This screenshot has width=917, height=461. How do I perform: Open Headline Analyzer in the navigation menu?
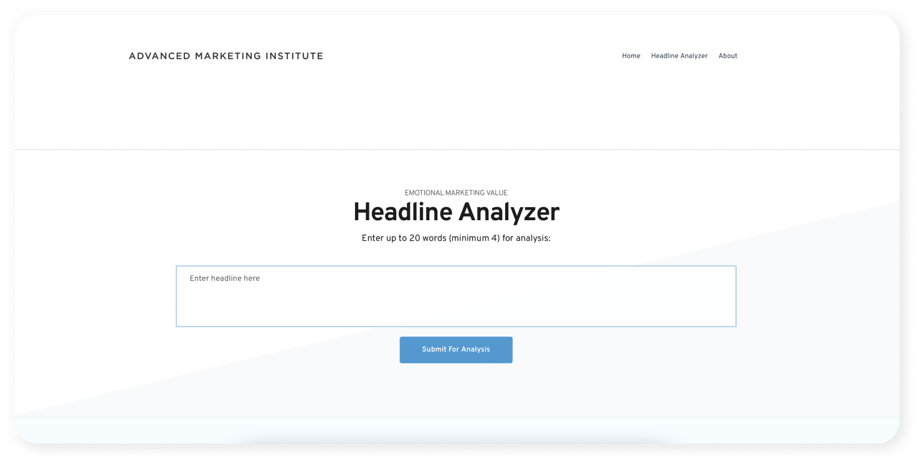click(x=679, y=56)
